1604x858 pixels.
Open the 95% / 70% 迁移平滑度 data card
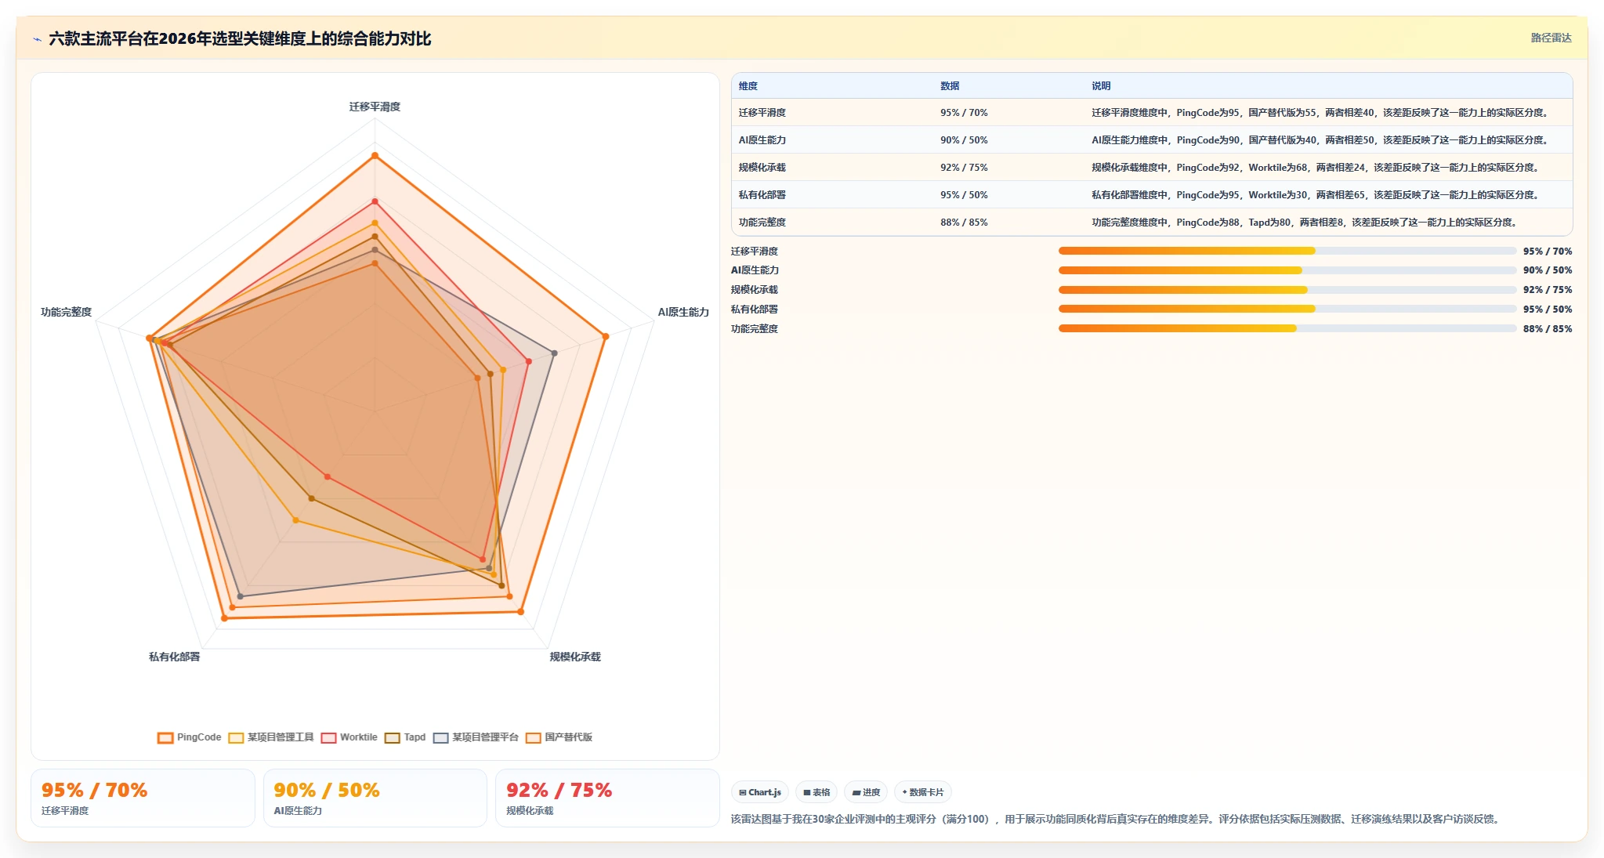point(143,798)
